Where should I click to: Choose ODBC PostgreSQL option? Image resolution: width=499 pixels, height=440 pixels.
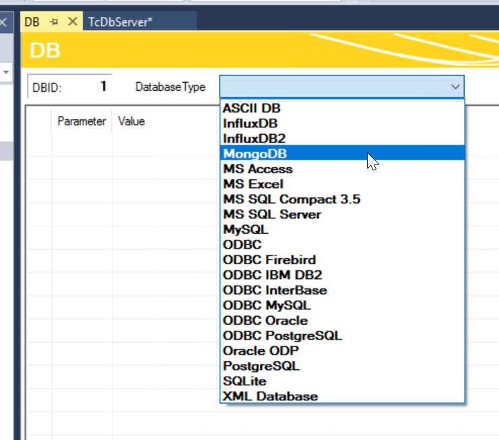342,336
